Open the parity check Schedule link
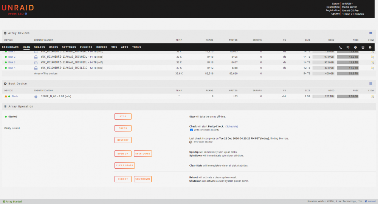 (x=232, y=127)
